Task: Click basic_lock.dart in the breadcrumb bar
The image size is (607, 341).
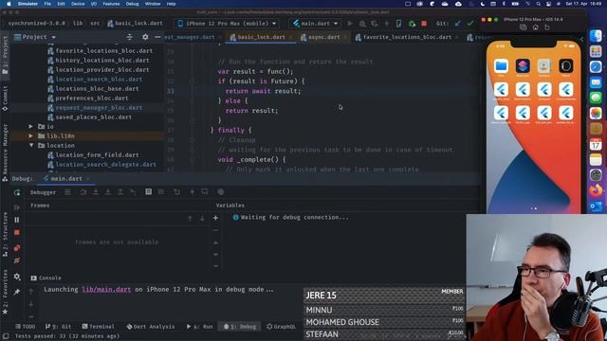Action: [x=135, y=24]
